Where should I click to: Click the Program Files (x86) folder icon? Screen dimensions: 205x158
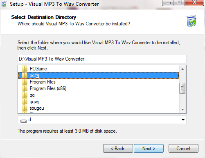pyautogui.click(x=25, y=88)
